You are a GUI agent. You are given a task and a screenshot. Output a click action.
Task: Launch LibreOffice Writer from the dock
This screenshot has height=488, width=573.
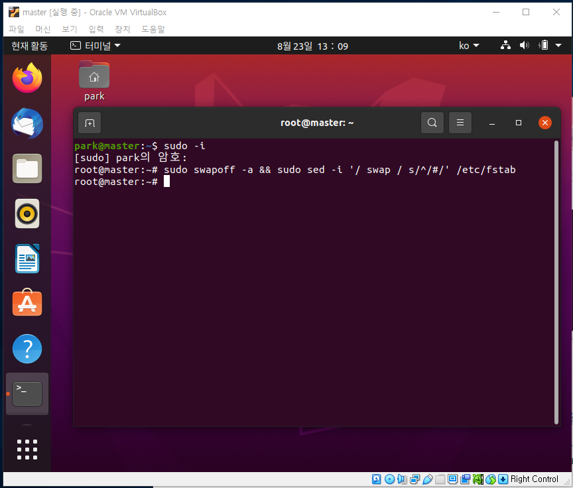(27, 259)
